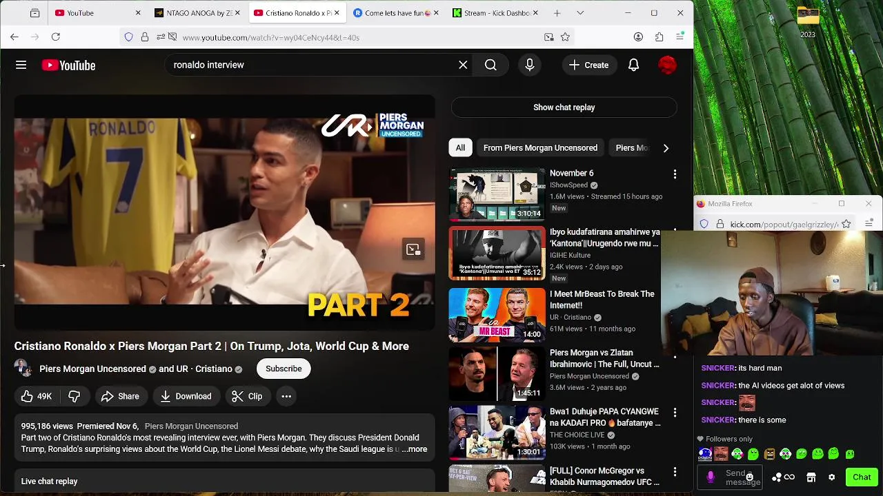Open the YouTube guide hamburger menu

(21, 65)
